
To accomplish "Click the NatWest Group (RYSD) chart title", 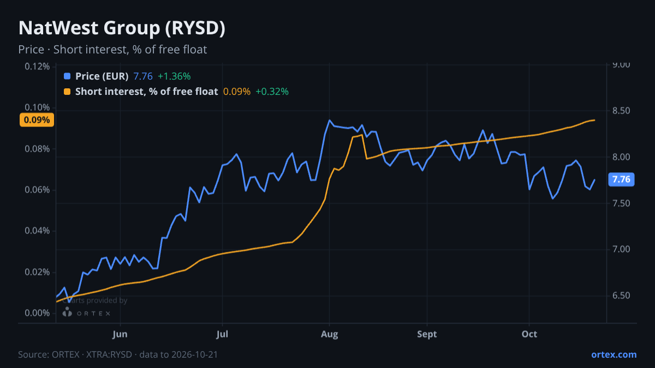I will (x=122, y=29).
